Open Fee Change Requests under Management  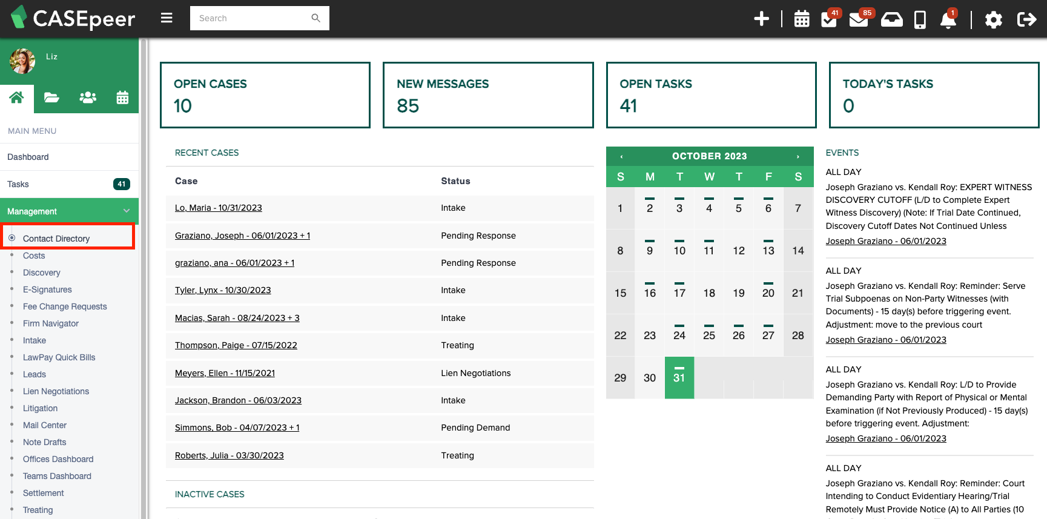(x=65, y=306)
